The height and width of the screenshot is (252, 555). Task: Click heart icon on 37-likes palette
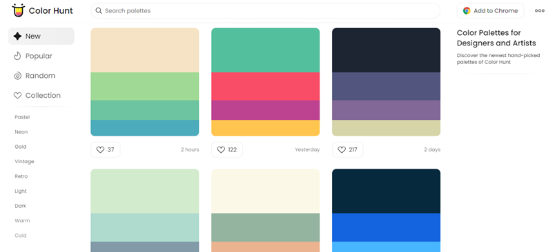101,149
